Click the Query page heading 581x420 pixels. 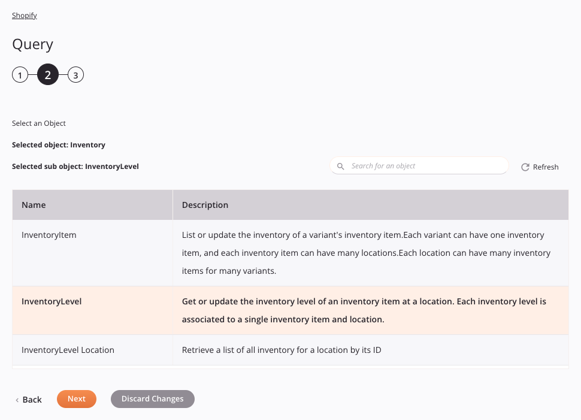(x=32, y=44)
